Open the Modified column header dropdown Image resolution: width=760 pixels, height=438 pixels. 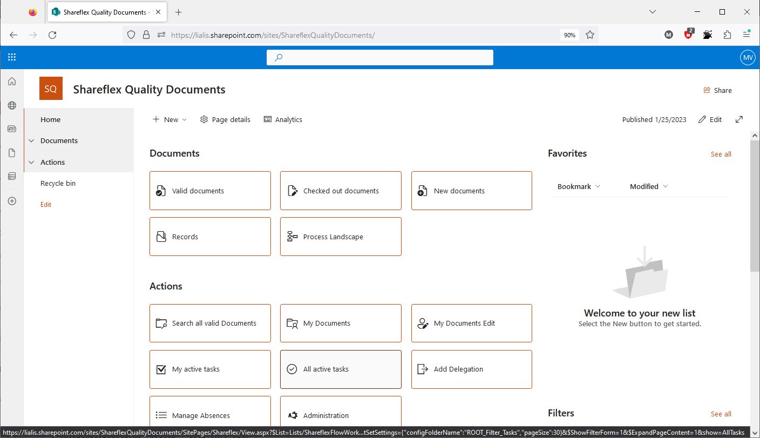[649, 186]
